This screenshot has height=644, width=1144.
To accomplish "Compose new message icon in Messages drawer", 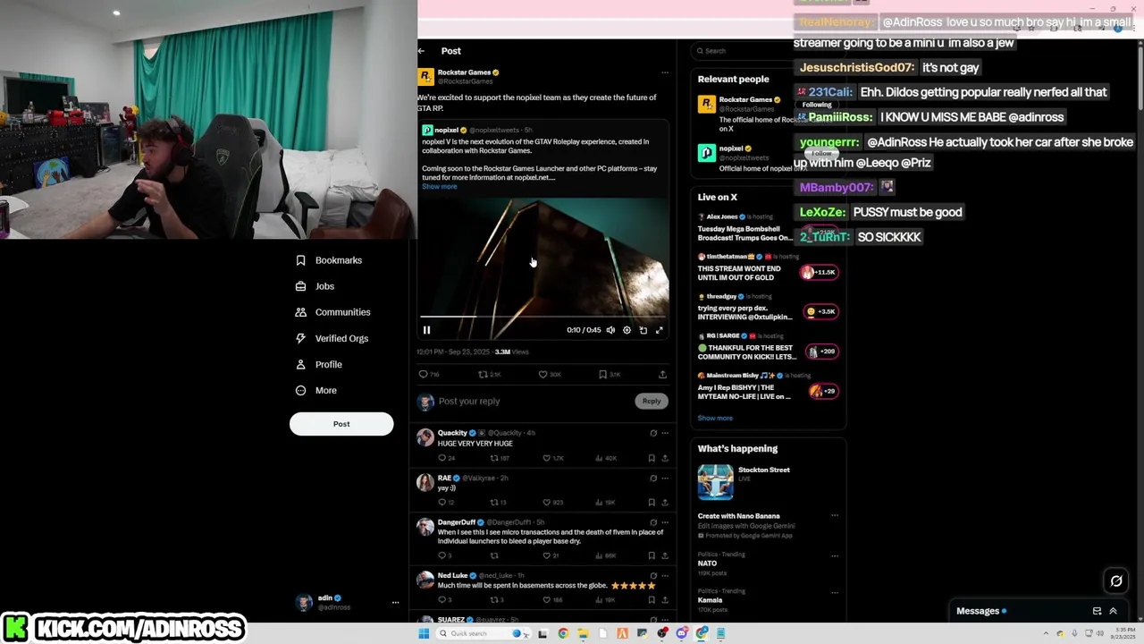I will click(x=1097, y=611).
